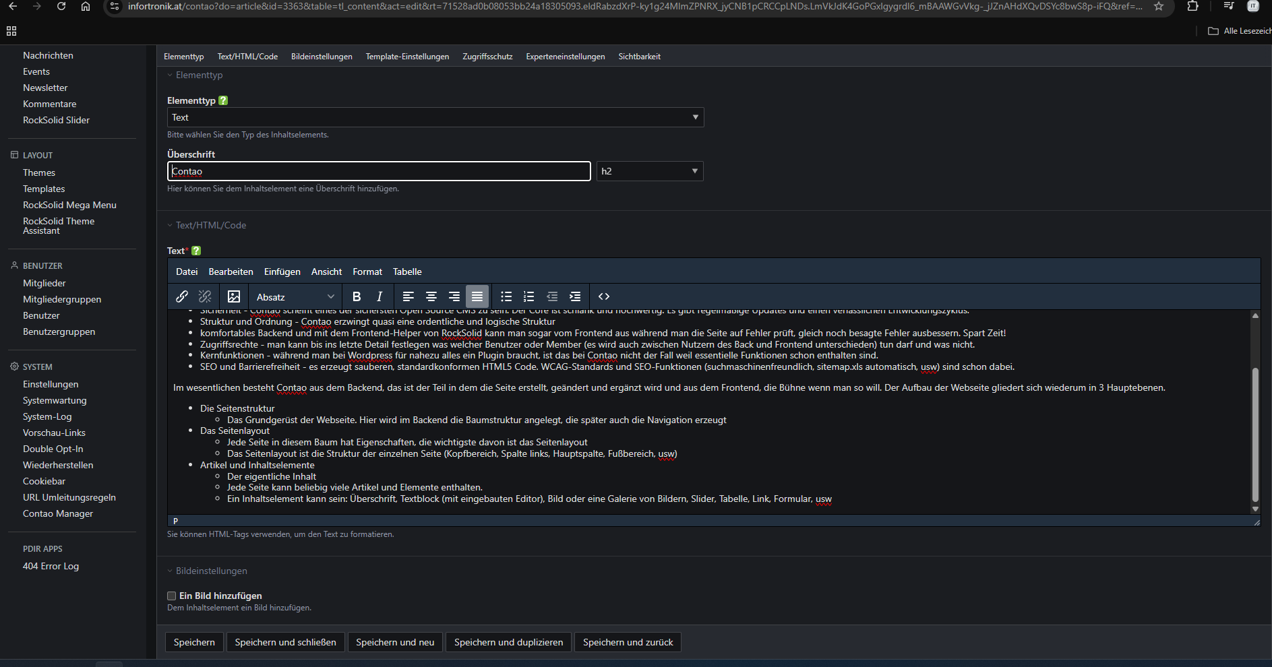This screenshot has height=667, width=1272.
Task: Toggle justify text alignment button
Action: click(x=477, y=296)
